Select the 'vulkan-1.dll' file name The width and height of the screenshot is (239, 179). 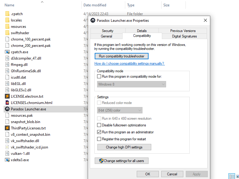[20, 154]
